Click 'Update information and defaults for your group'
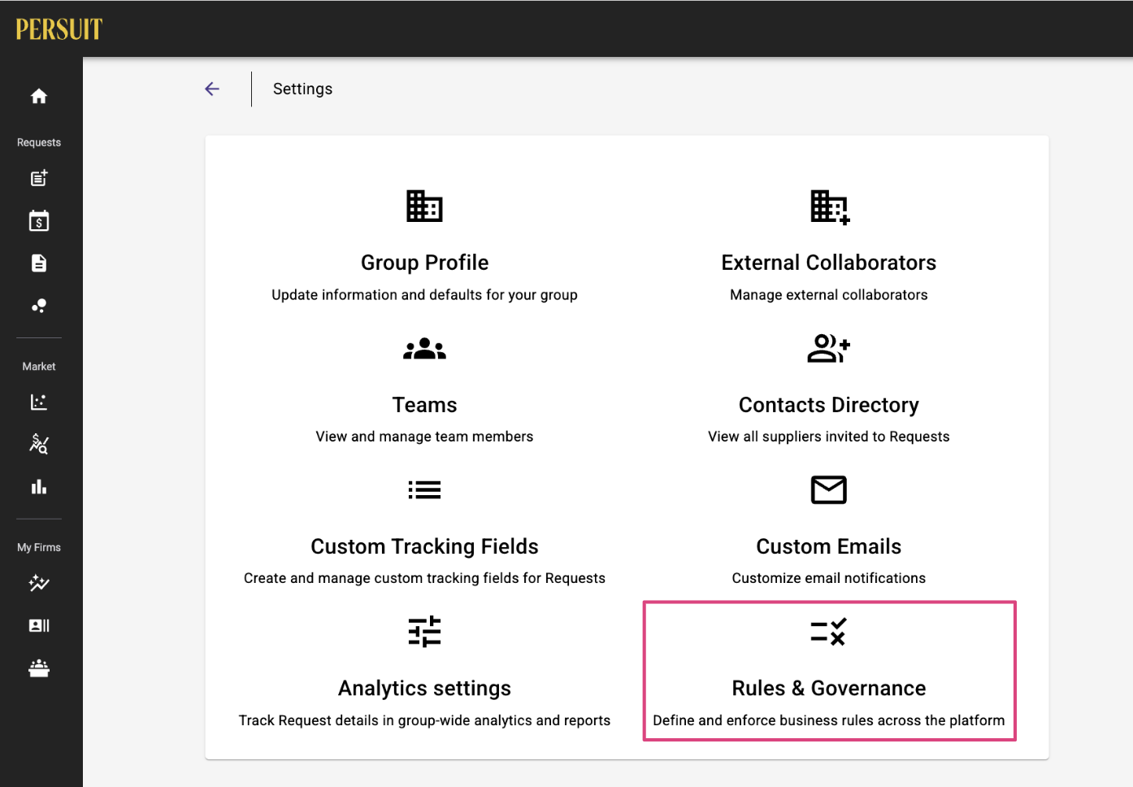The image size is (1133, 787). pyautogui.click(x=424, y=295)
